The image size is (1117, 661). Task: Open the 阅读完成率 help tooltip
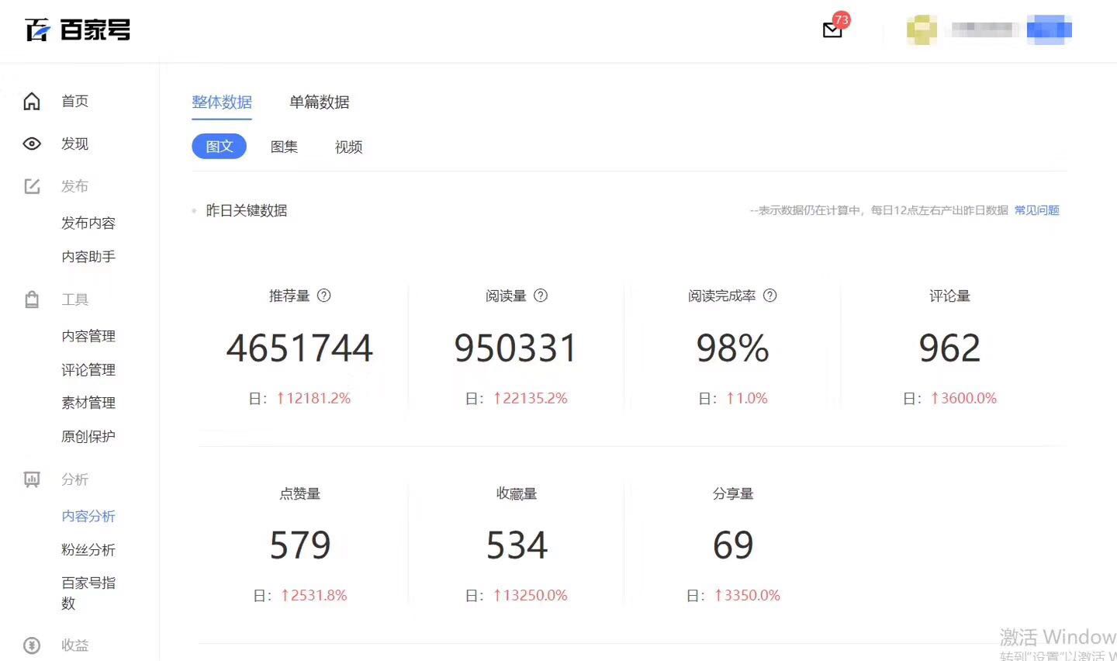[769, 296]
